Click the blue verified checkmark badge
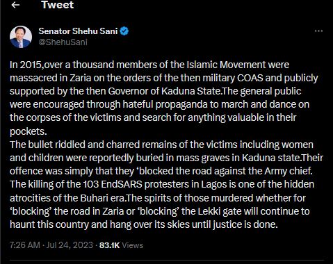The height and width of the screenshot is (264, 333). coord(124,31)
